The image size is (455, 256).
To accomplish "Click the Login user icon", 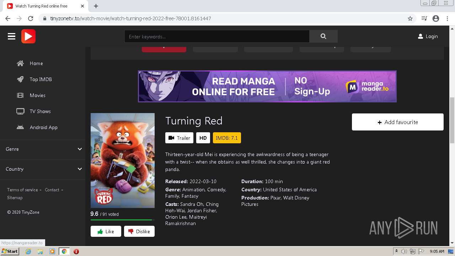I will pos(421,36).
